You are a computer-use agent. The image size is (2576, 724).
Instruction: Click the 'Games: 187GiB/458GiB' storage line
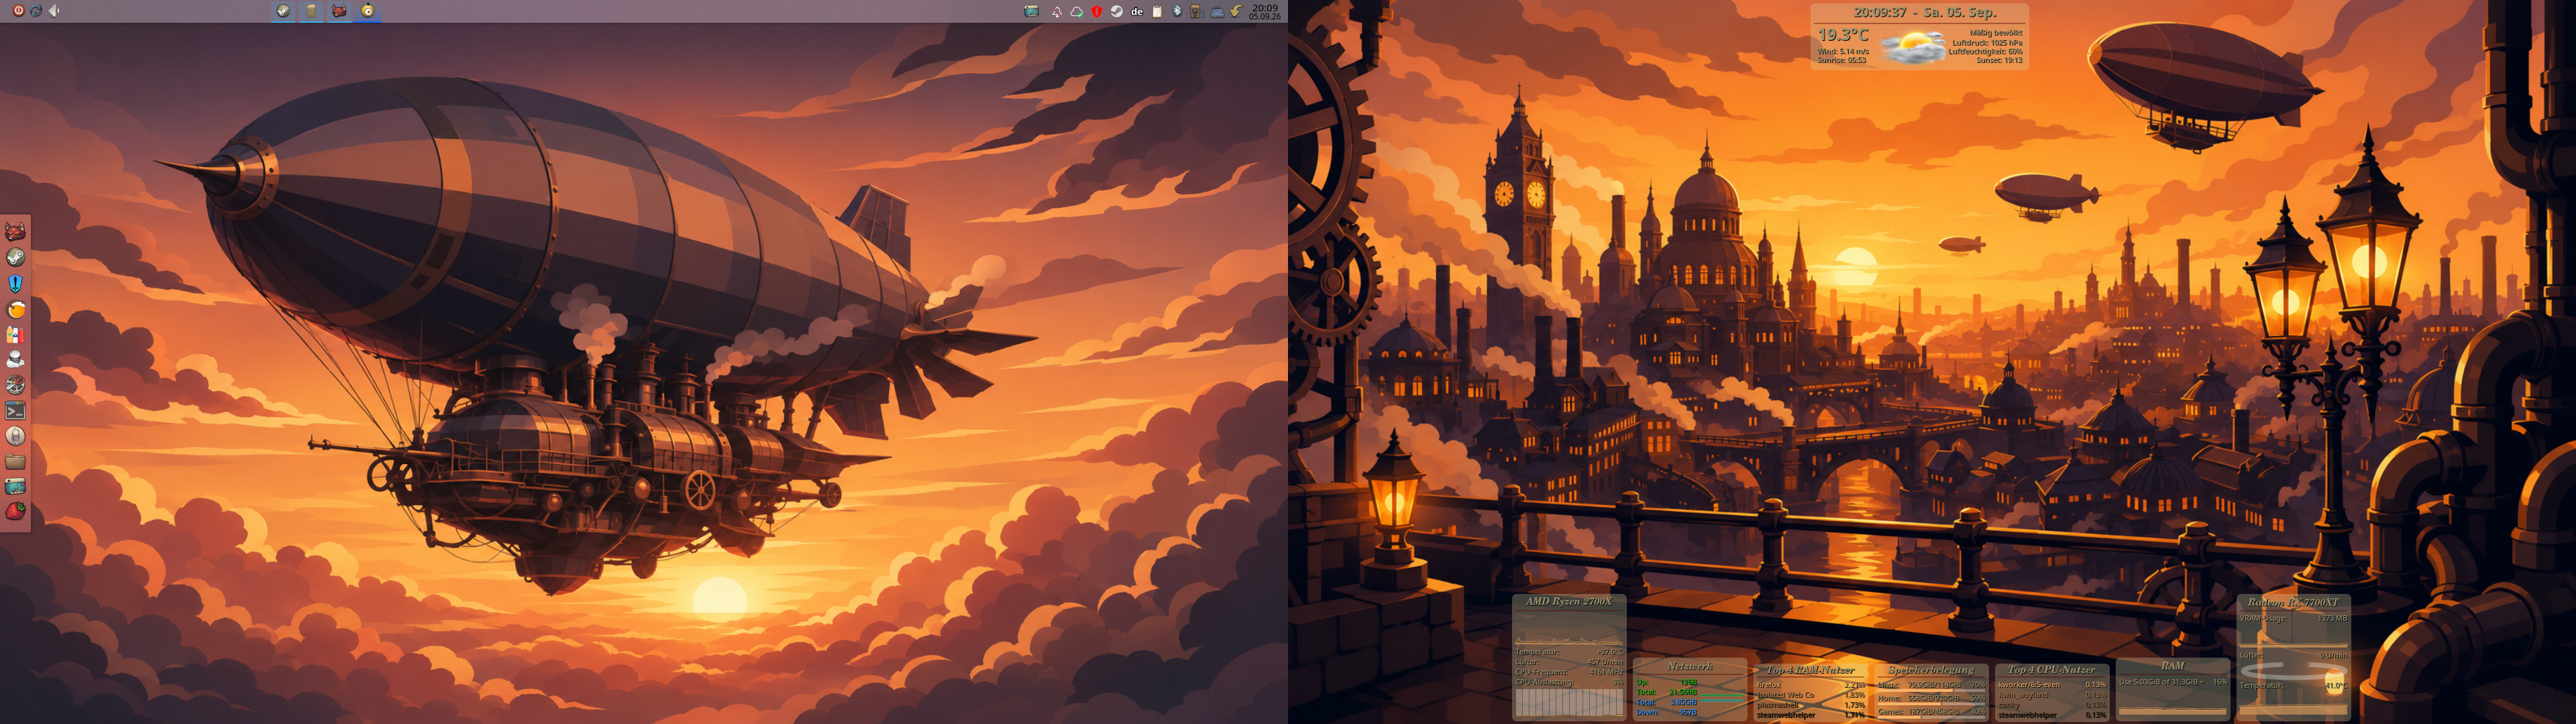tap(1932, 711)
